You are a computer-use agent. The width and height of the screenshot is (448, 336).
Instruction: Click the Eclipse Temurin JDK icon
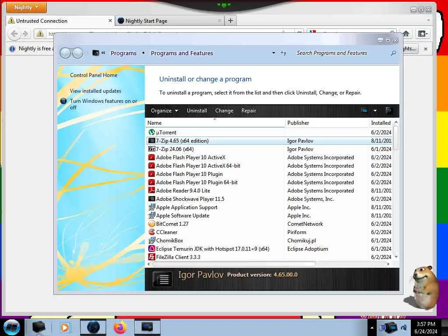[151, 248]
